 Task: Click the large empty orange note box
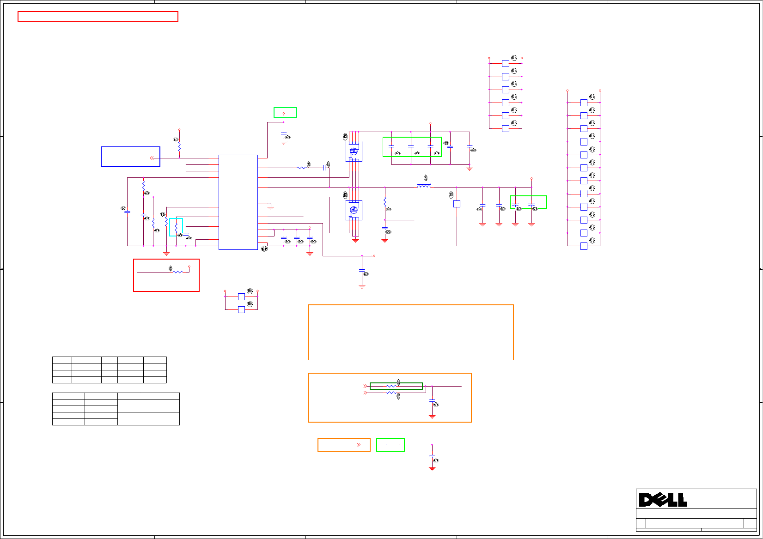point(411,333)
